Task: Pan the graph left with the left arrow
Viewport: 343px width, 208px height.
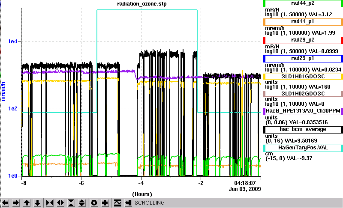Action: [5, 203]
